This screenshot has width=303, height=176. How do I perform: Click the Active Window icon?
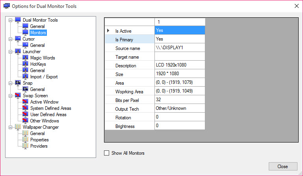click(x=25, y=102)
